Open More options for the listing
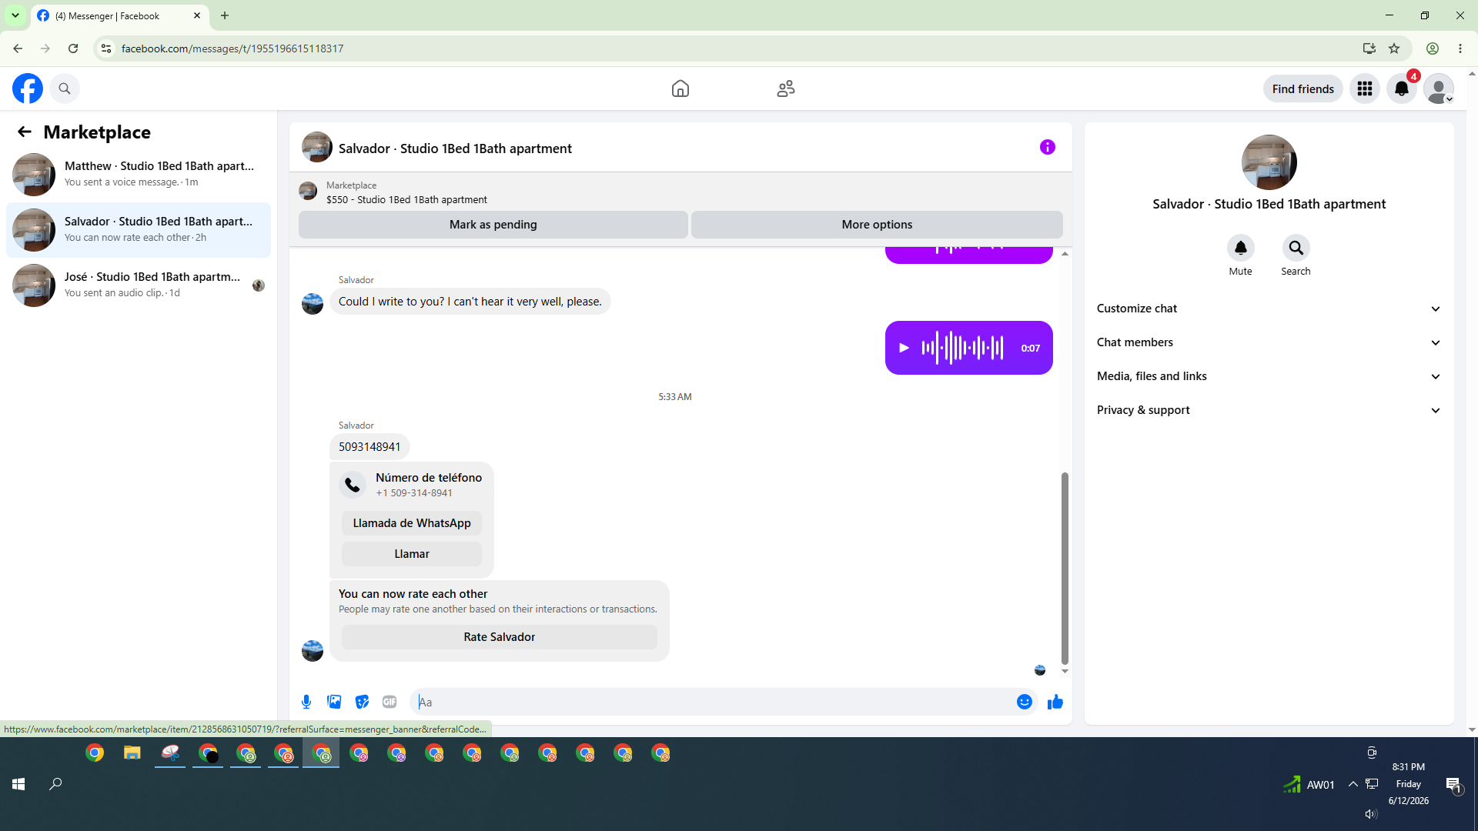The width and height of the screenshot is (1478, 831). tap(877, 225)
